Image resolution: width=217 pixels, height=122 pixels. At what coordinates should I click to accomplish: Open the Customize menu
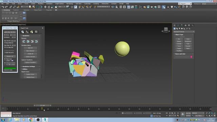pos(87,4)
